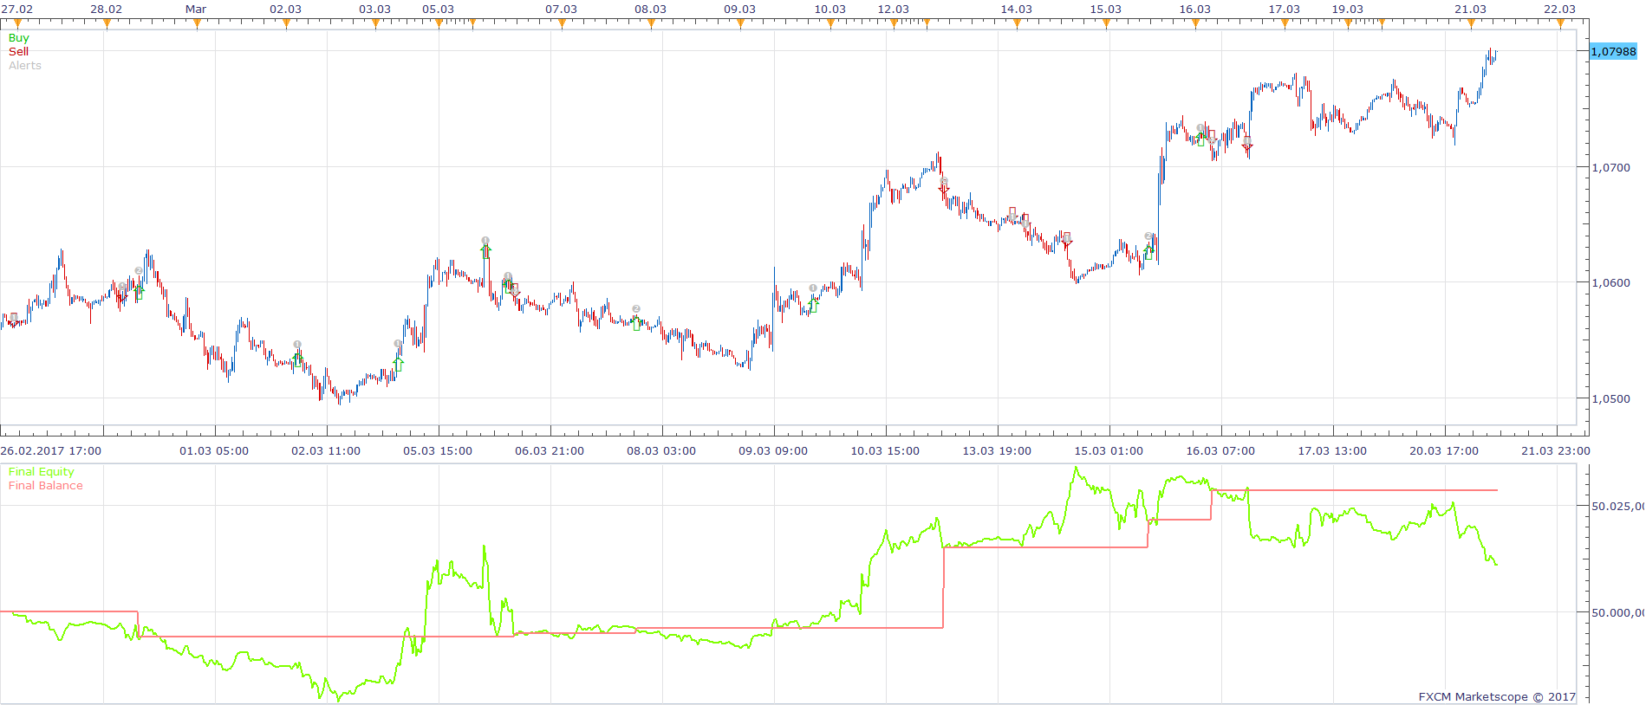
Task: Click the 17.03 13:00 time label
Action: (x=1332, y=451)
